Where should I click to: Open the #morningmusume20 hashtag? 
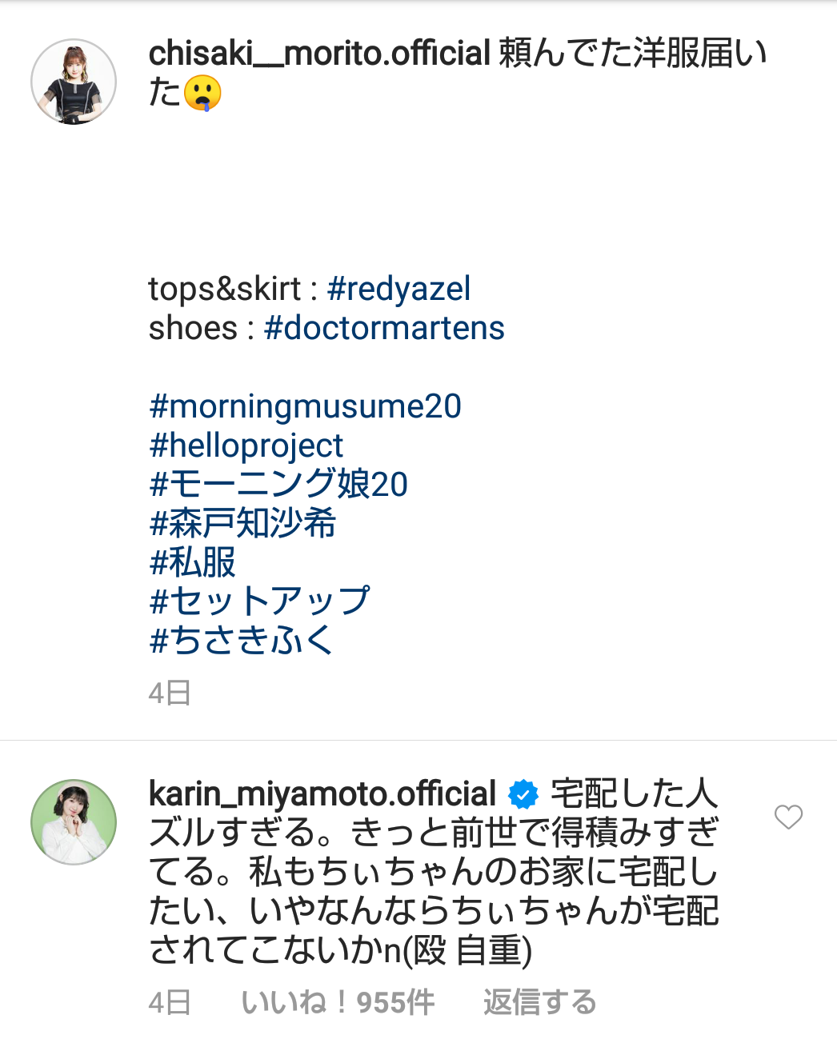305,406
